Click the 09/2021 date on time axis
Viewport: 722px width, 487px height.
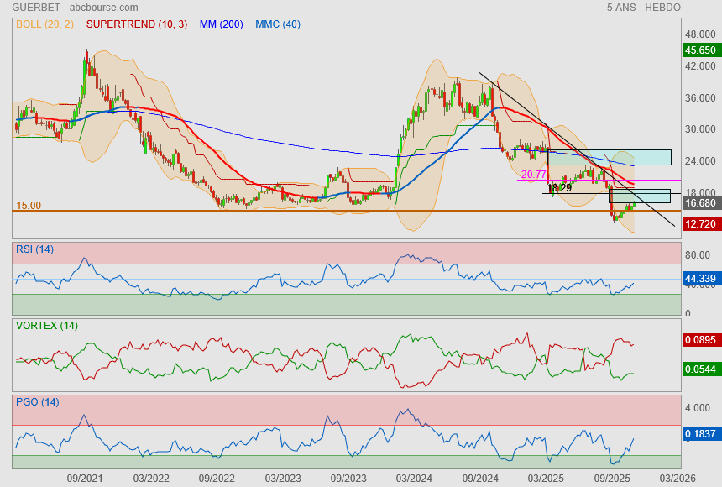(x=85, y=477)
